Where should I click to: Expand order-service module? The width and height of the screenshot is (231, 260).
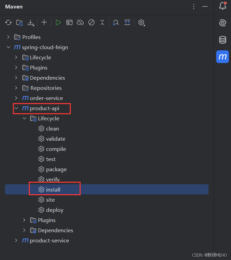(16, 98)
